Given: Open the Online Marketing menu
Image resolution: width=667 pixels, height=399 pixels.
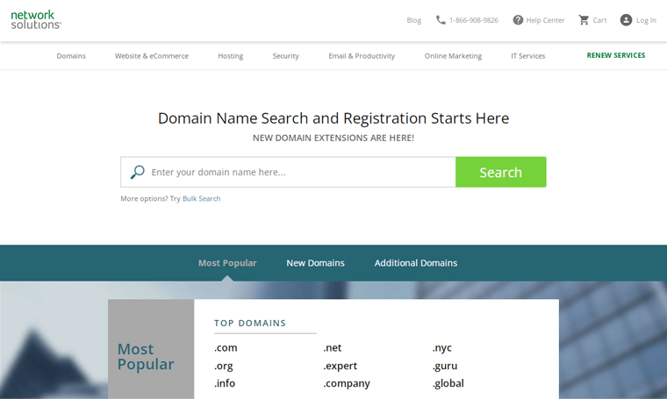Looking at the screenshot, I should (453, 55).
